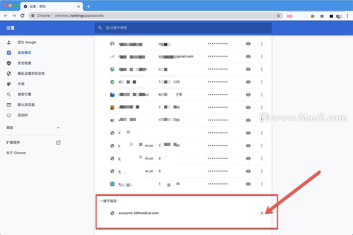Show password for the row ending in 25

point(248,82)
